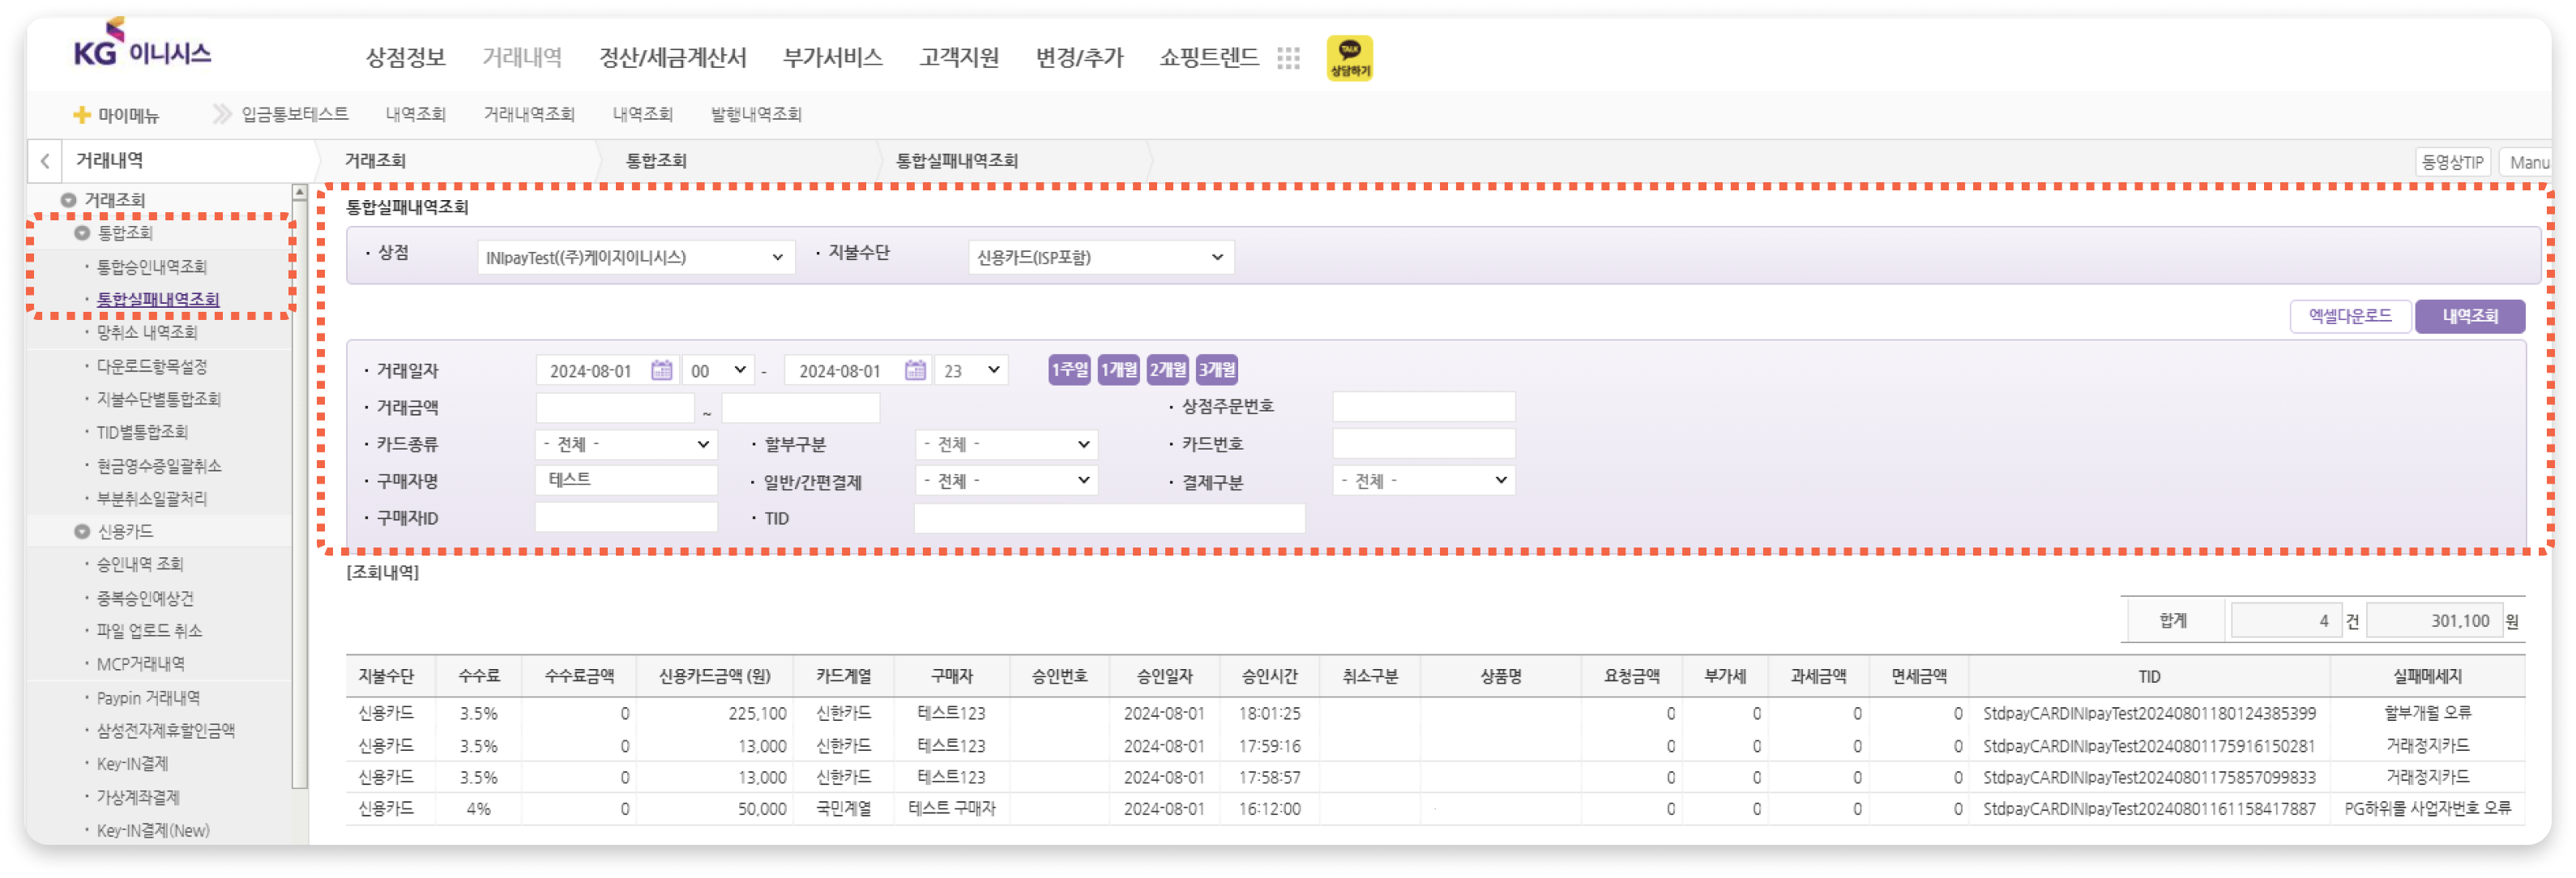Open the 지불수단 dropdown
Viewport: 2576px width, 878px height.
pyautogui.click(x=1100, y=257)
